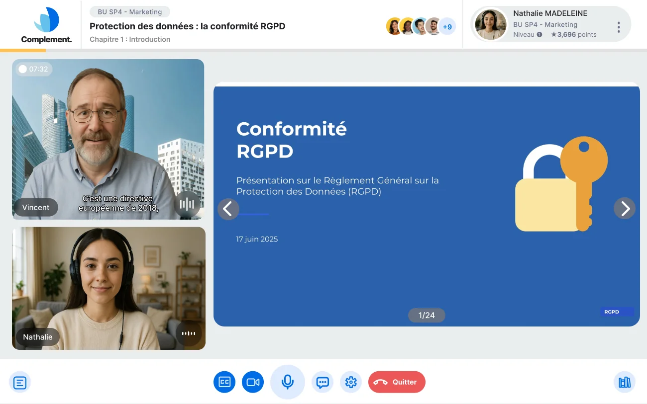Open the settings gear icon
The image size is (647, 404).
point(351,382)
